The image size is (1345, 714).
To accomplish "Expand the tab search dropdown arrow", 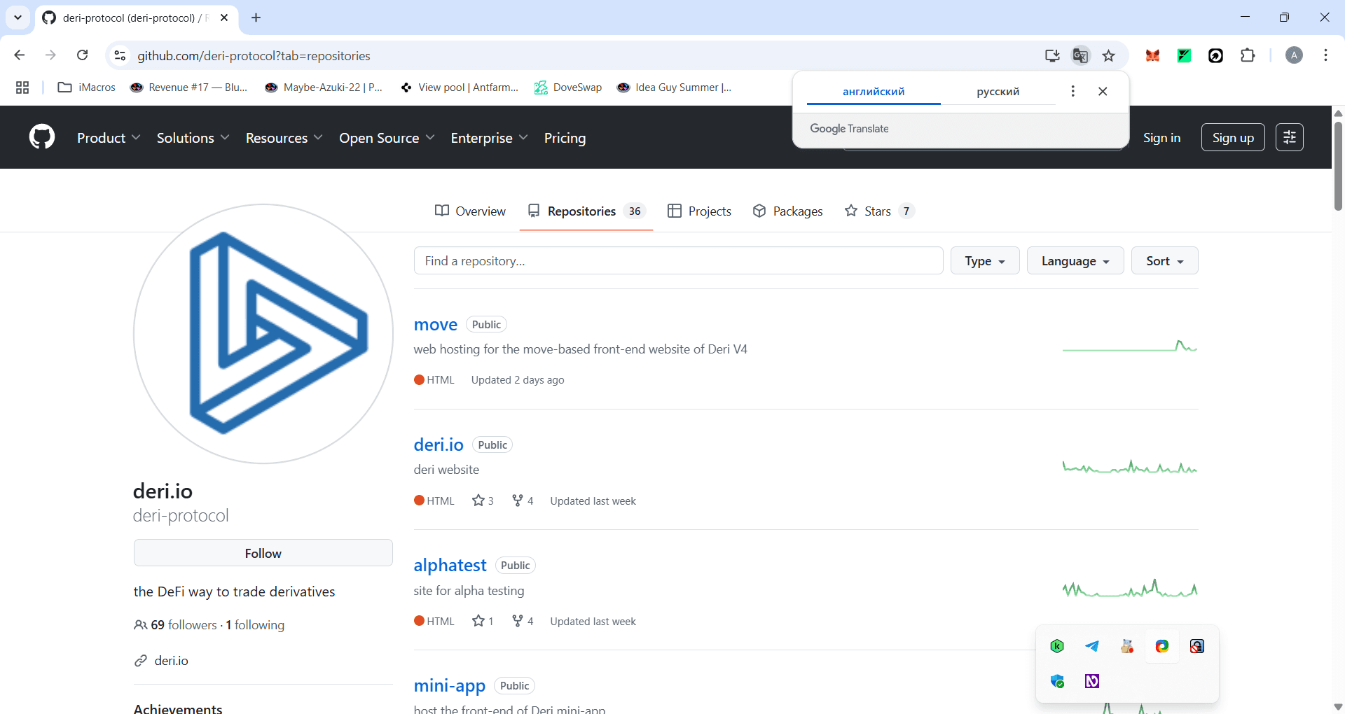I will click(18, 17).
